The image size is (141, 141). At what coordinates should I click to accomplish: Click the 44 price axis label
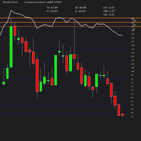[x=132, y=116]
